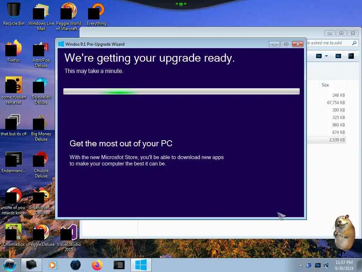Minimize the Pre-Upgrade Wizard window
Screen dimensions: 362x272
tap(274, 44)
